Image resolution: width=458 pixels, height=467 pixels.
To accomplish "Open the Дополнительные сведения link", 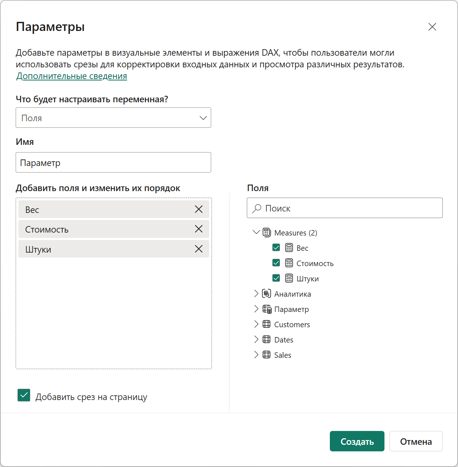I will pos(71,76).
